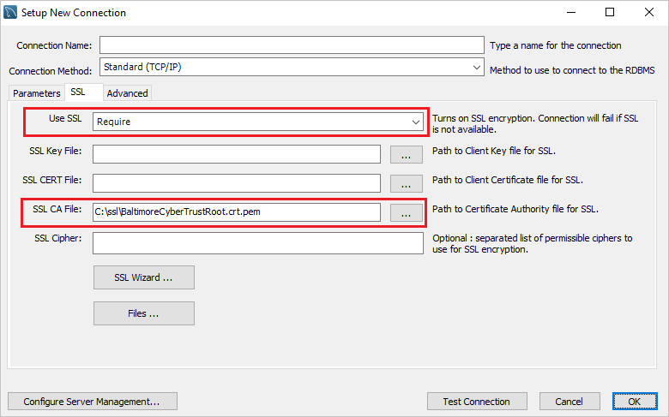
Task: Click the Files ... button
Action: pos(144,313)
